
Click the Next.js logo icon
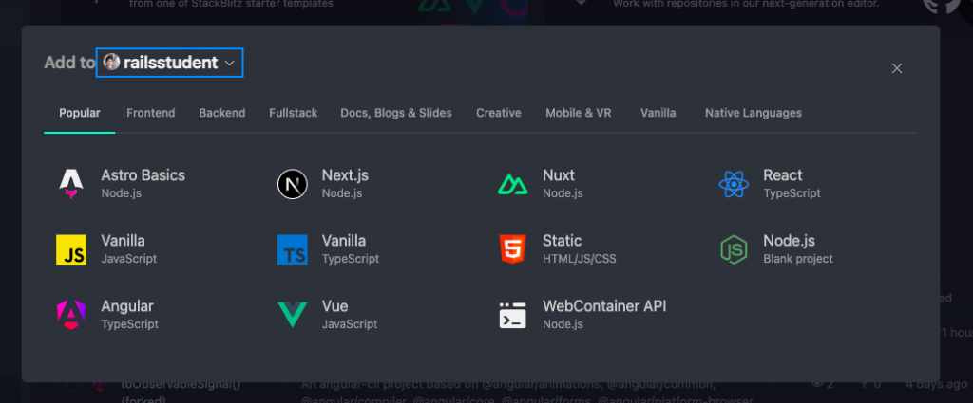click(x=292, y=184)
